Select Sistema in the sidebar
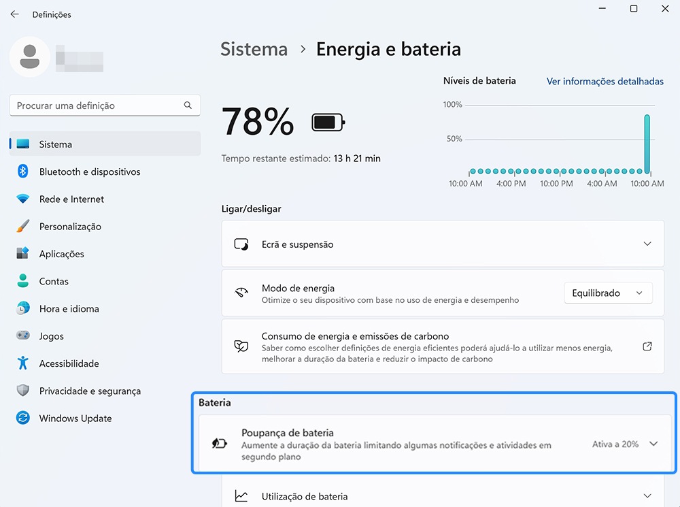This screenshot has height=507, width=680. click(x=105, y=144)
